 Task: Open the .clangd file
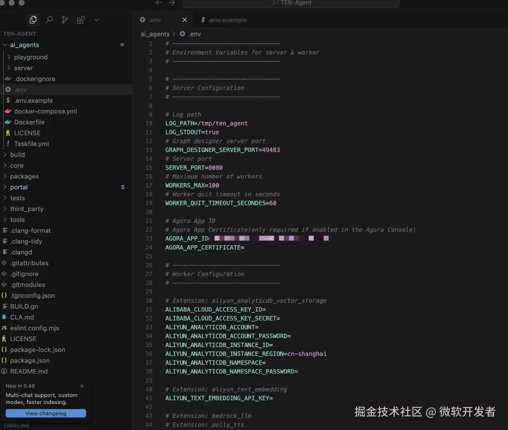pos(66,252)
